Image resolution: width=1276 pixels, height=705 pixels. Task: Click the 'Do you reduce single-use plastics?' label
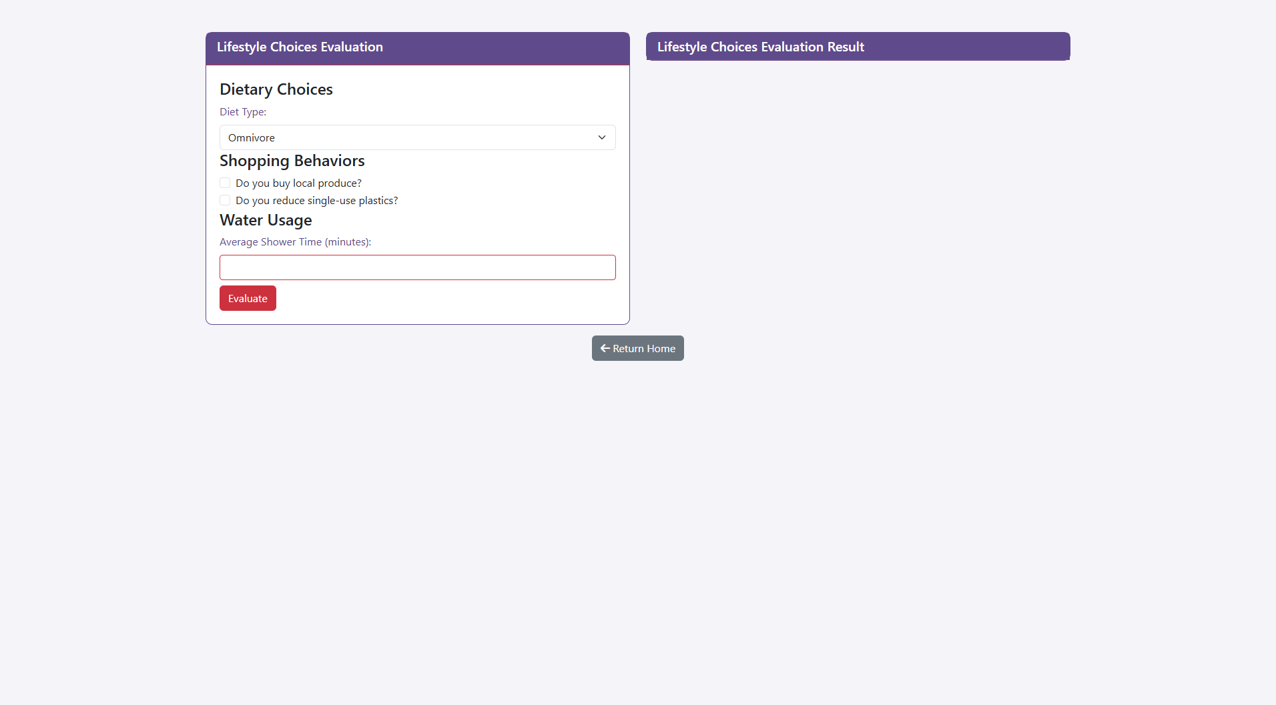tap(316, 201)
